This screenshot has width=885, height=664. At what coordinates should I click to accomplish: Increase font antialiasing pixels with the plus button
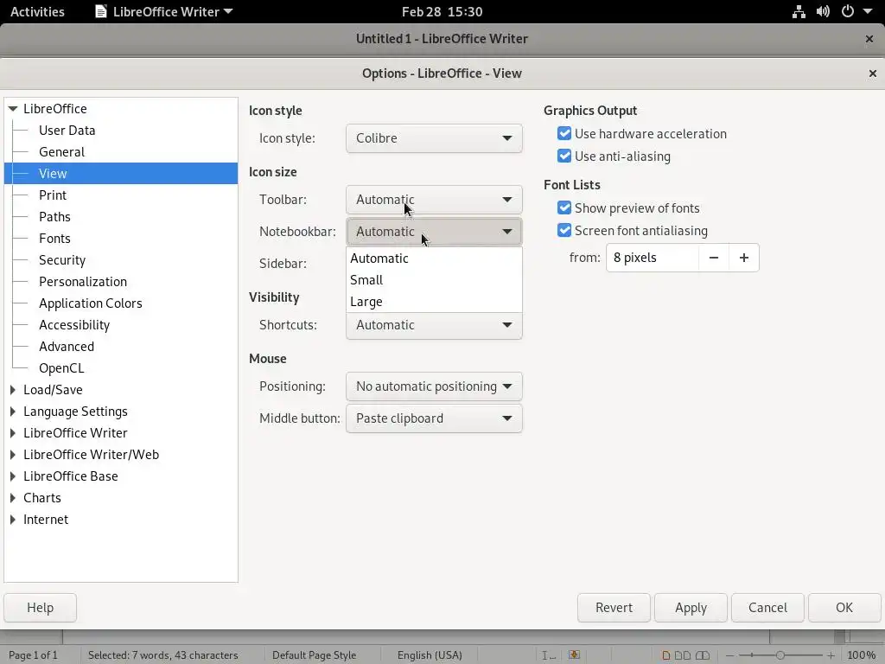[x=744, y=258]
